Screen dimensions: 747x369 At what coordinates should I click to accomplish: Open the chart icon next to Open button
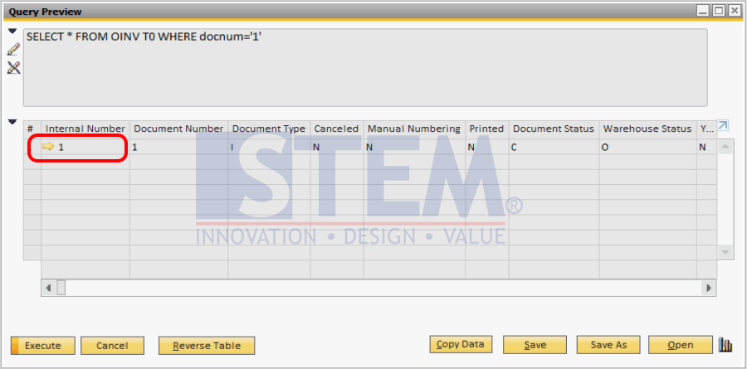pyautogui.click(x=725, y=345)
